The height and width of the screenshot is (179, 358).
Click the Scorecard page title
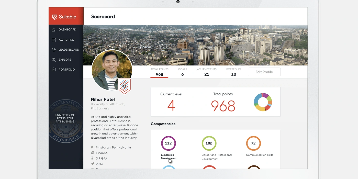pos(103,17)
